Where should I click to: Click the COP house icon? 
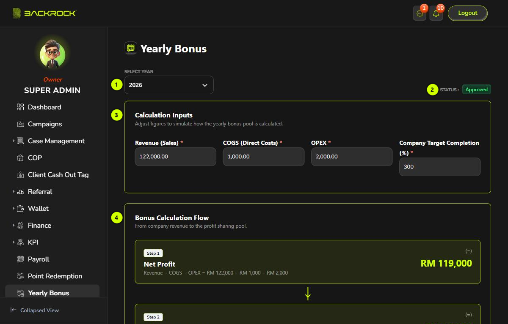tap(20, 158)
